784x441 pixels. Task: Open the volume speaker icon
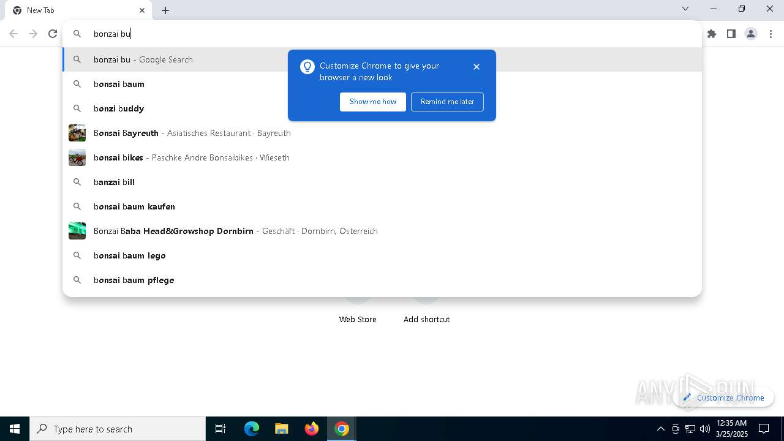click(705, 429)
